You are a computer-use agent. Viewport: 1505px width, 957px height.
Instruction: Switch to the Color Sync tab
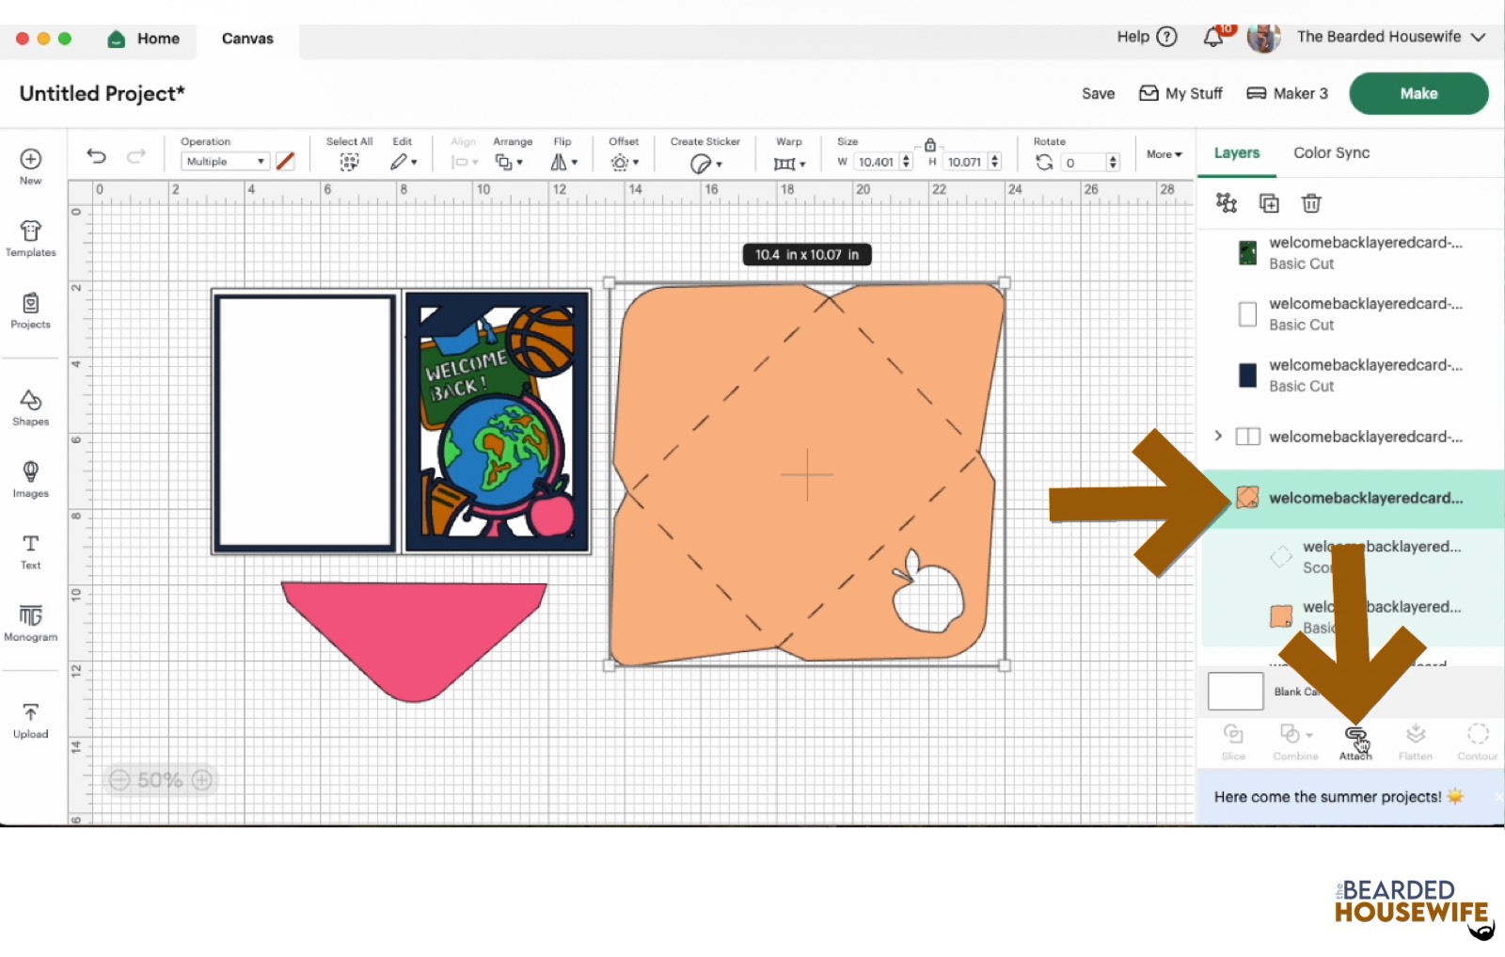coord(1331,152)
